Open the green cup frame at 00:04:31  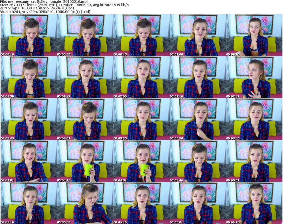(x=141, y=161)
